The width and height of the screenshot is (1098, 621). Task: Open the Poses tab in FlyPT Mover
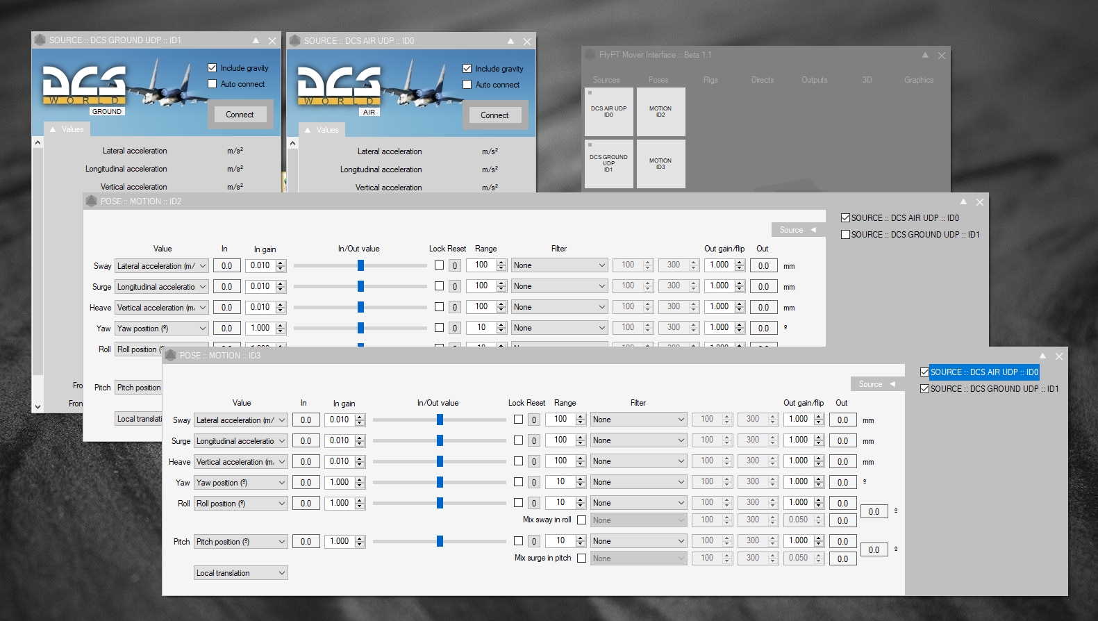[658, 80]
